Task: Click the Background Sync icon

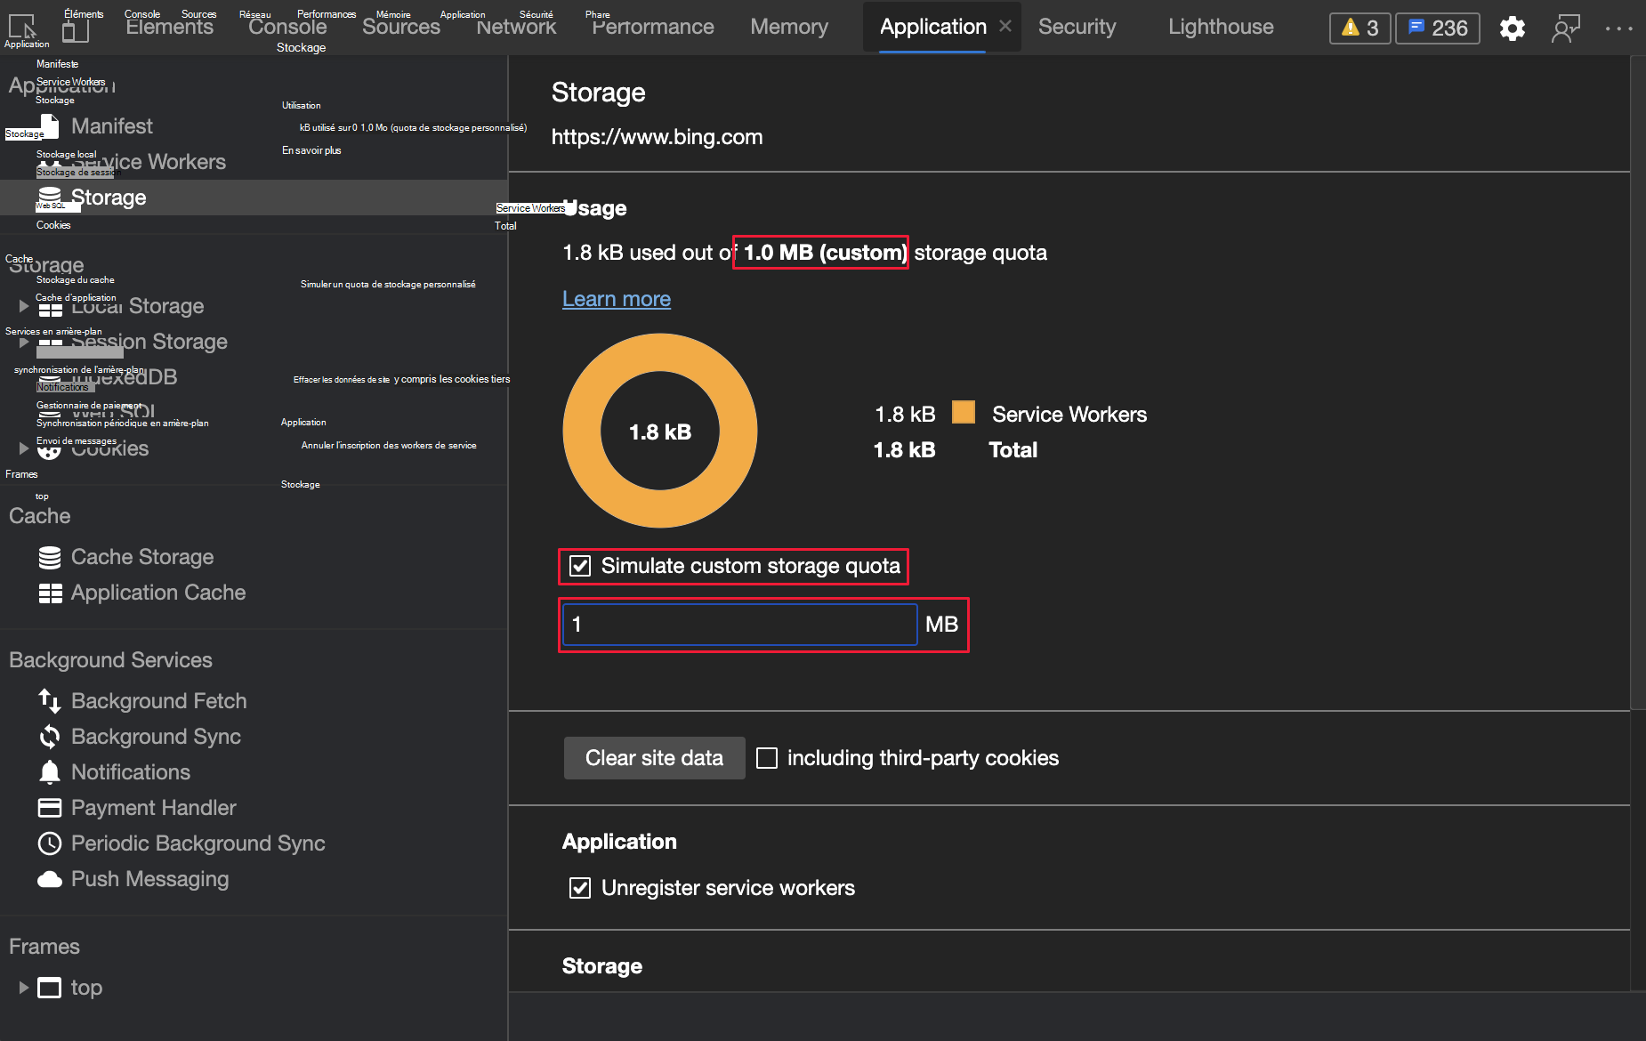Action: [x=50, y=737]
